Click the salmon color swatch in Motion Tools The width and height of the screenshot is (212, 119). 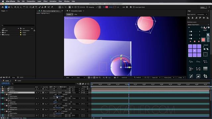coord(203,40)
